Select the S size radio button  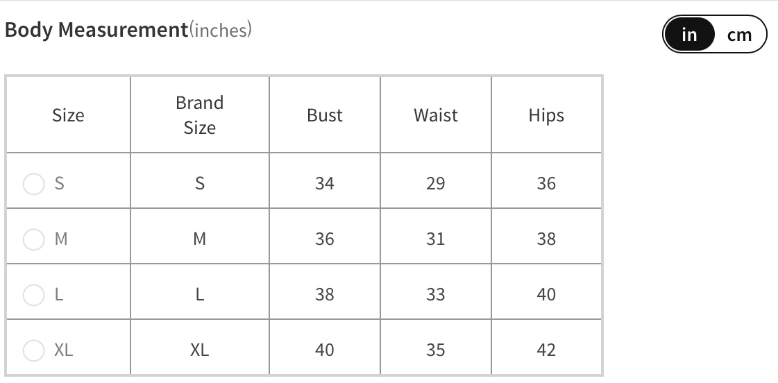(x=34, y=184)
